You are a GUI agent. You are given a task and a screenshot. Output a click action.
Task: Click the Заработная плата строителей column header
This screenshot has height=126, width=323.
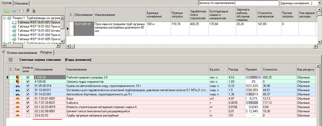click(x=198, y=15)
